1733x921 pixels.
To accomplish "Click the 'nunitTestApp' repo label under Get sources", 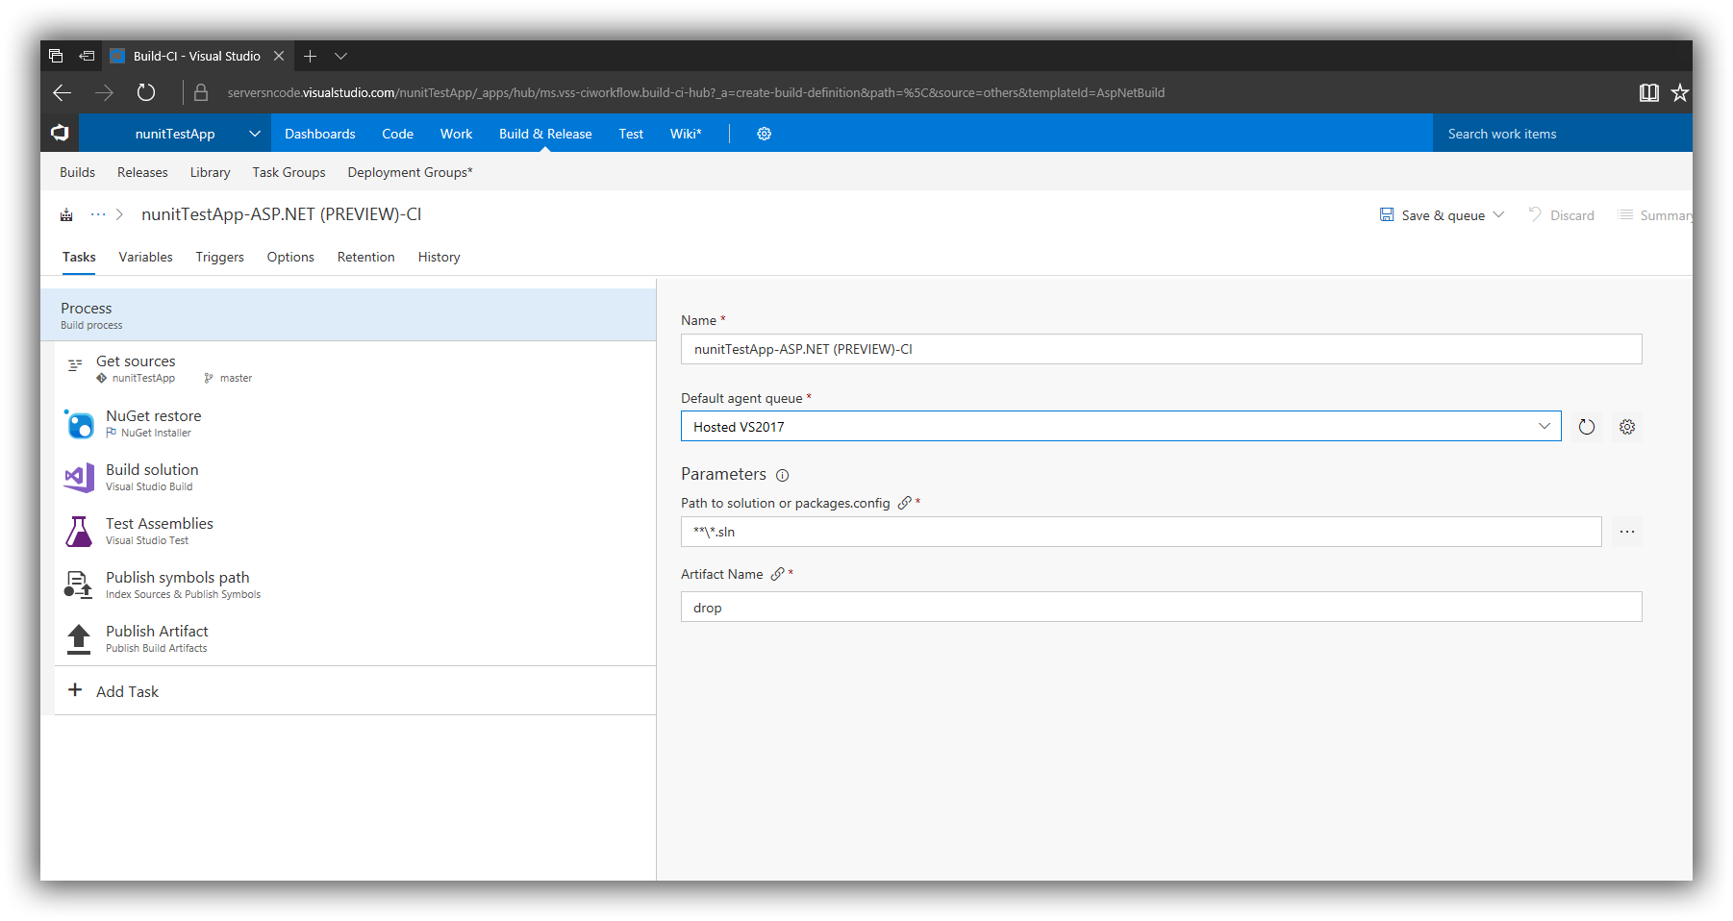I will (143, 378).
